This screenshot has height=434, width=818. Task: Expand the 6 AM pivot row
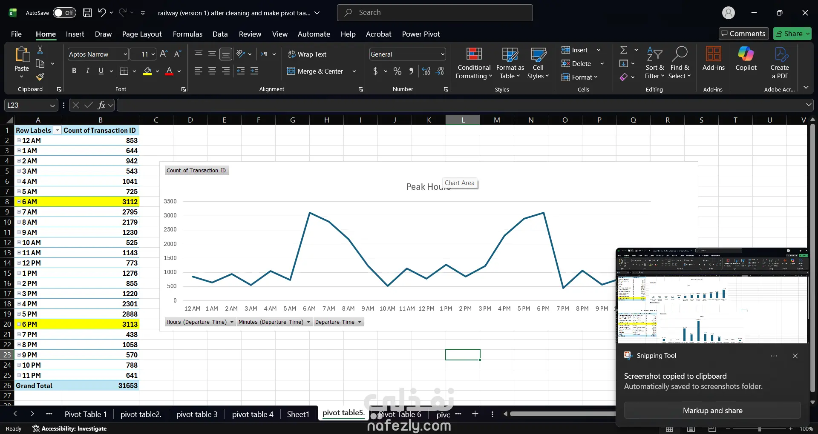[19, 202]
